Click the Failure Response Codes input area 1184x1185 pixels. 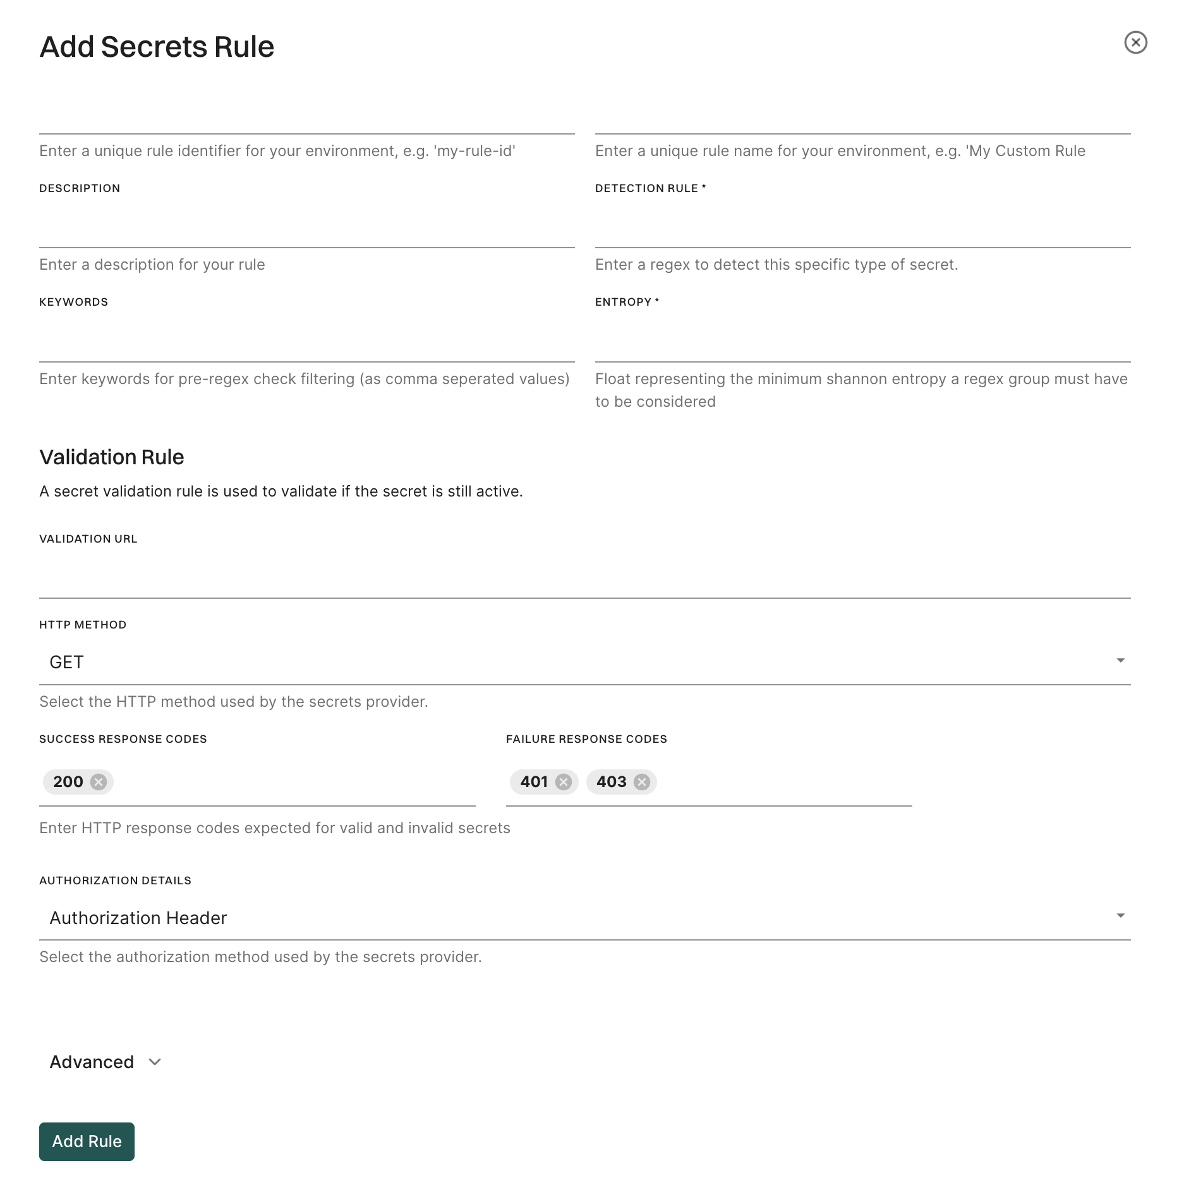[x=783, y=782]
